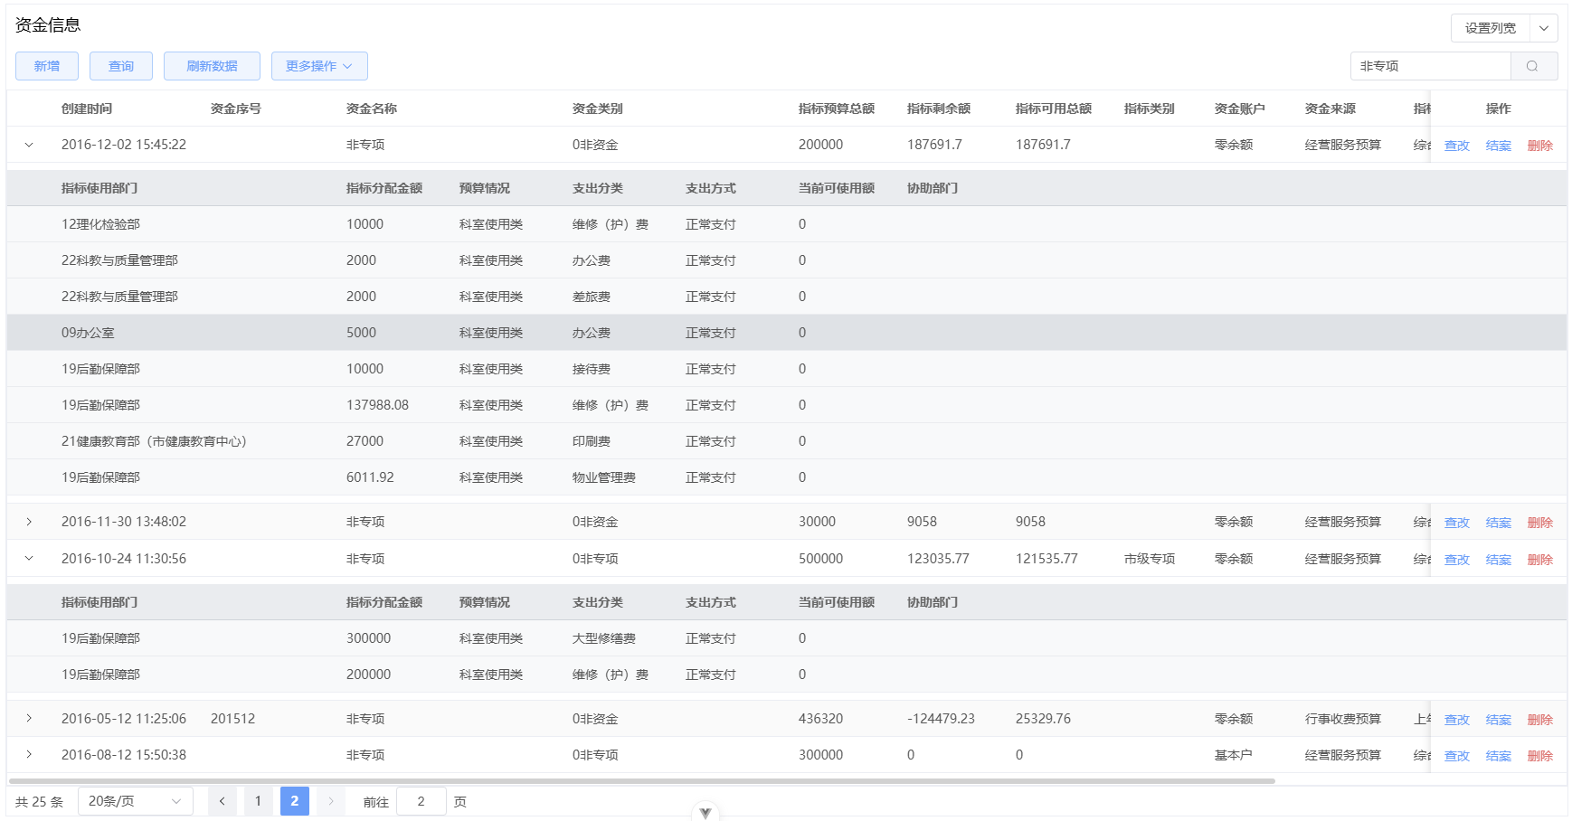Open the 20条/页 page size selector

136,801
